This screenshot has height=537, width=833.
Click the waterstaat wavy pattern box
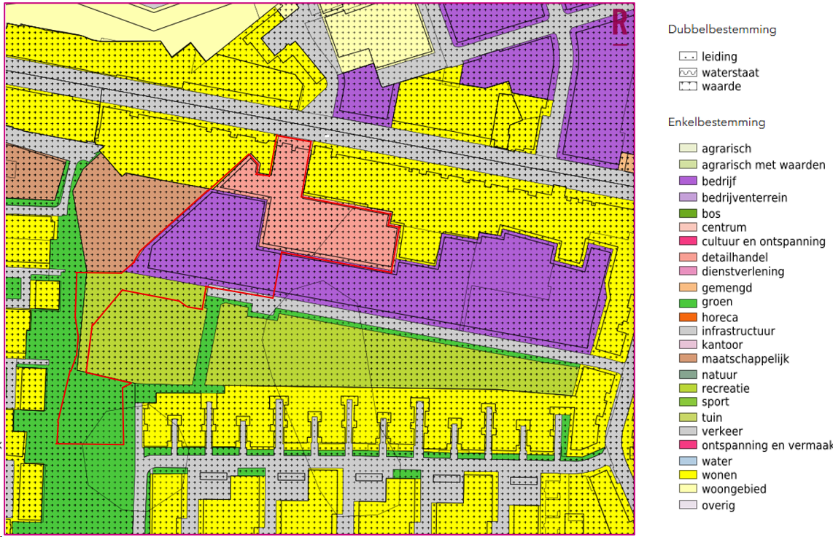[x=688, y=72]
